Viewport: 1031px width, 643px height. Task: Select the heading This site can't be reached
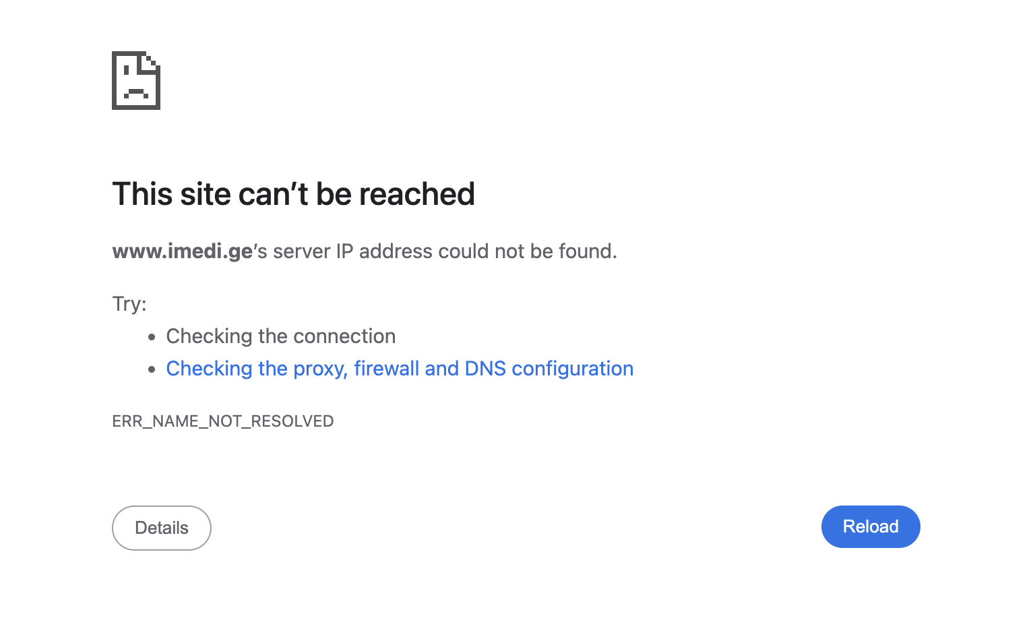[x=293, y=194]
